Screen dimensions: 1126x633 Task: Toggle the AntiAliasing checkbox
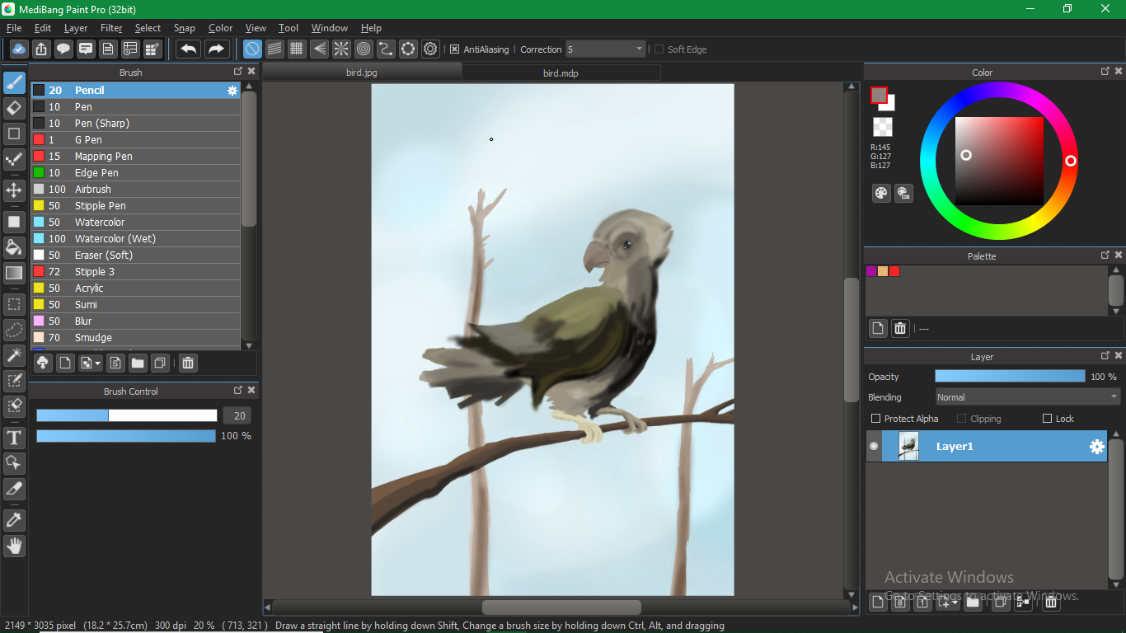point(454,49)
